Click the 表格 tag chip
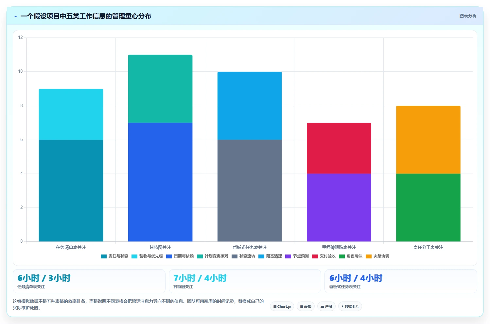Viewport: 490px width, 324px height. (x=306, y=306)
